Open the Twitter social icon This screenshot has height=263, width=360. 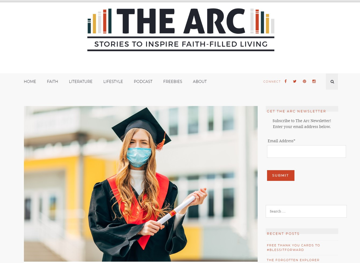click(x=295, y=81)
